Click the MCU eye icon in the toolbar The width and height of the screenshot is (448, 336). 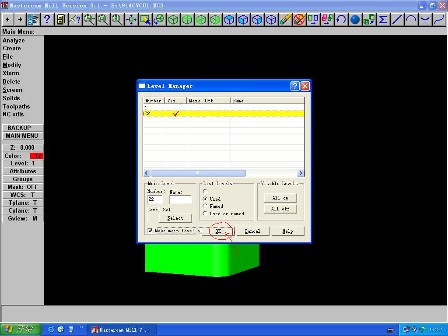tap(33, 20)
